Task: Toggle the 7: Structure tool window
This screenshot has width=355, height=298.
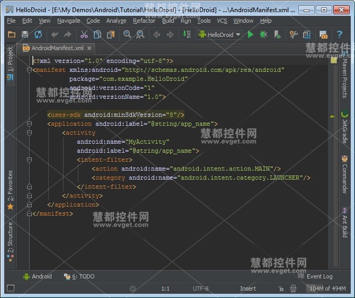Action: coord(10,241)
